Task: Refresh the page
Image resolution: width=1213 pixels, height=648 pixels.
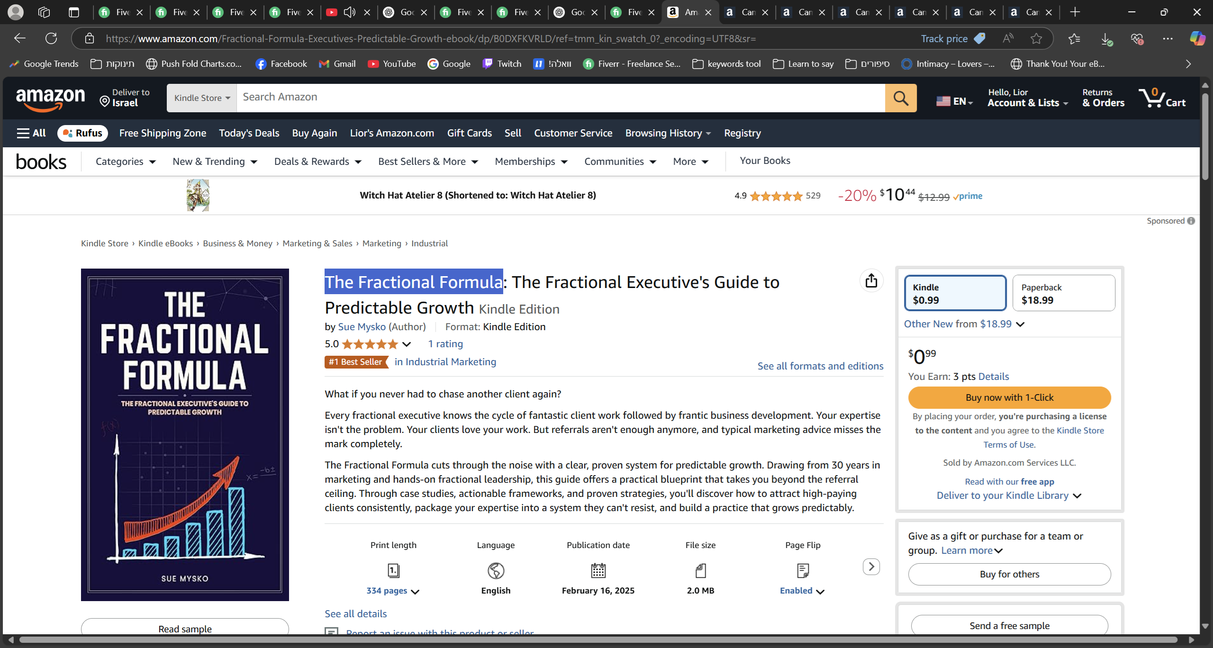Action: [x=51, y=38]
